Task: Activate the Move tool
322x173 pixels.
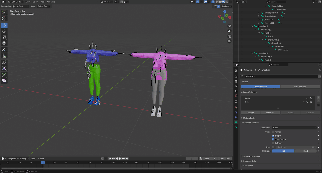Action: pos(4,25)
